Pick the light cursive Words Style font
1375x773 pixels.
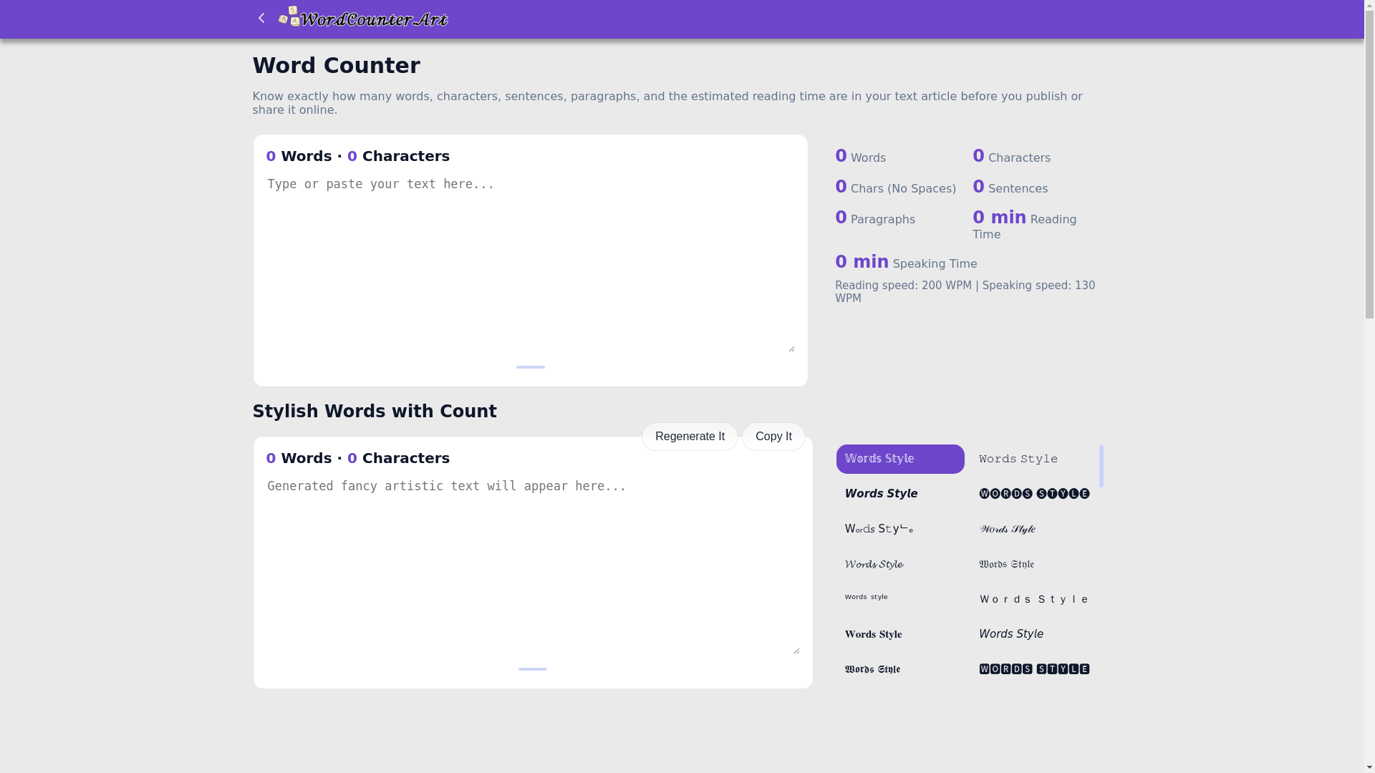click(900, 564)
